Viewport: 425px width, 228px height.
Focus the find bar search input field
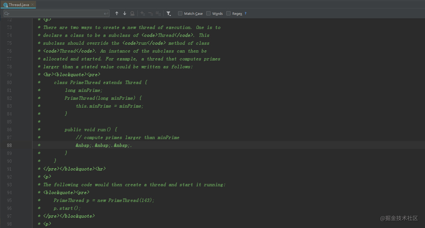[56, 14]
